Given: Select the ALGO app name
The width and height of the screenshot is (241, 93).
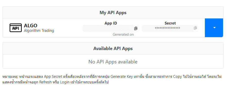Looking at the screenshot, I should click(x=31, y=26).
